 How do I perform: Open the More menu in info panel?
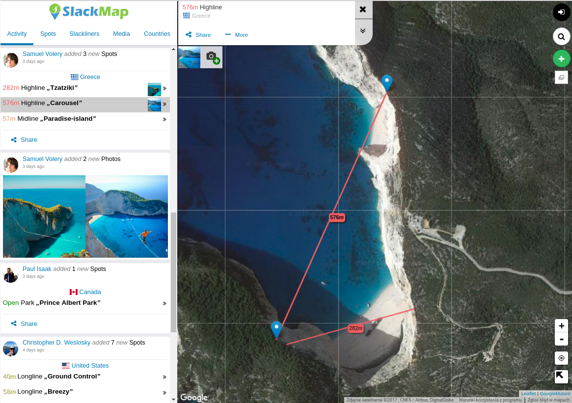point(237,35)
